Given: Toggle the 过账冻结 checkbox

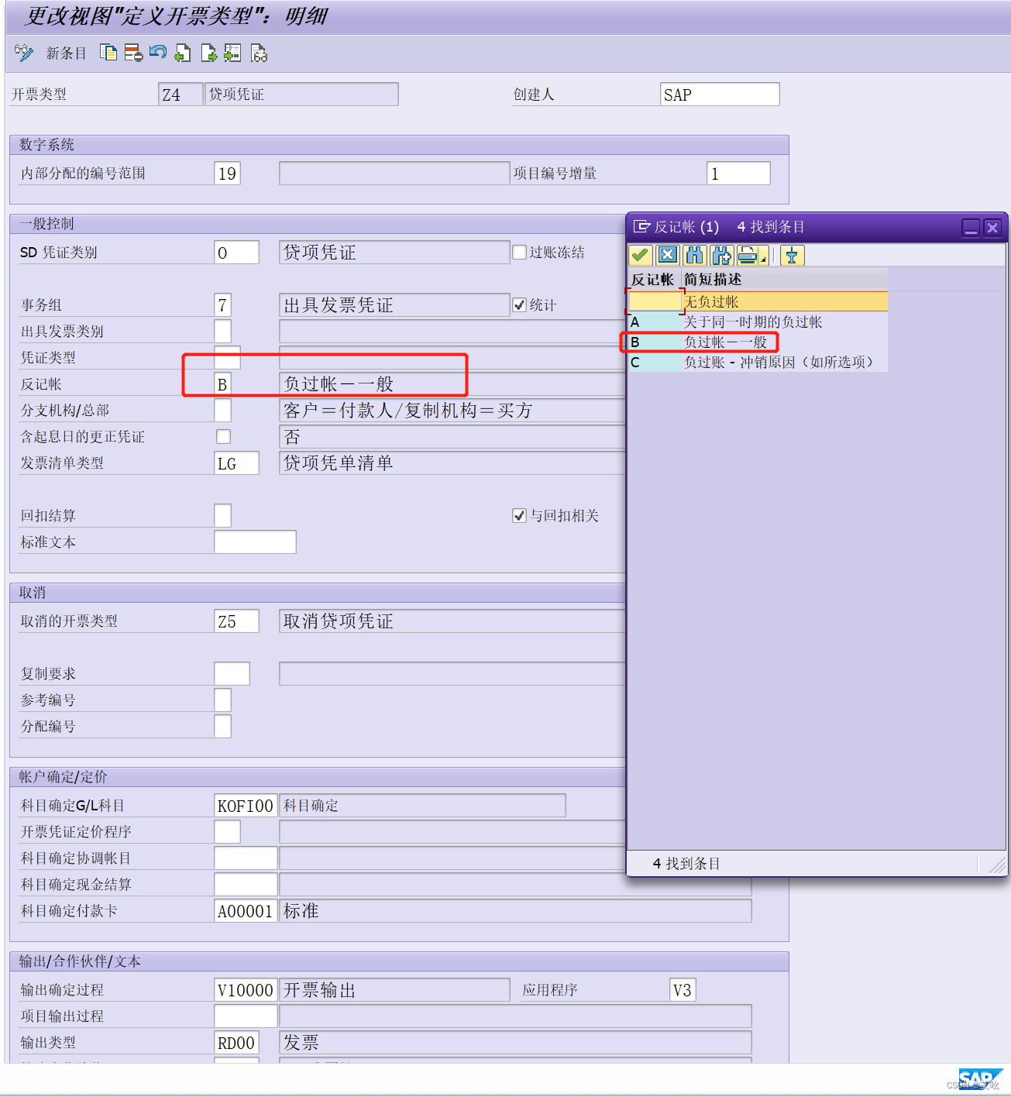Looking at the screenshot, I should [x=519, y=252].
